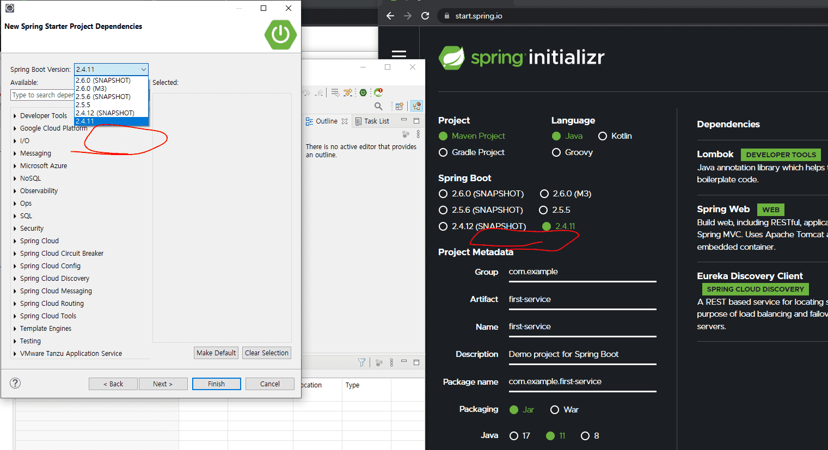Viewport: 828px width, 450px height.
Task: Expand the Developer Tools category
Action: point(15,116)
